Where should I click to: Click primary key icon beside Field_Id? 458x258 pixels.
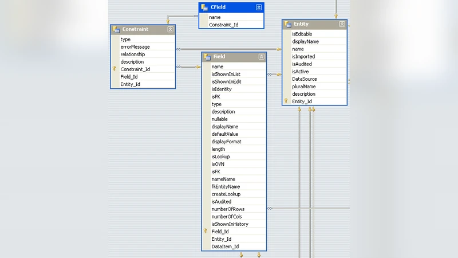pyautogui.click(x=206, y=232)
